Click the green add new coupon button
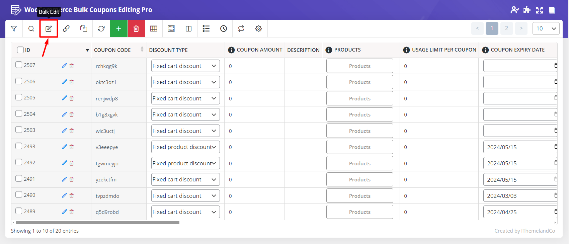Viewport: 569px width, 244px height. pos(118,29)
